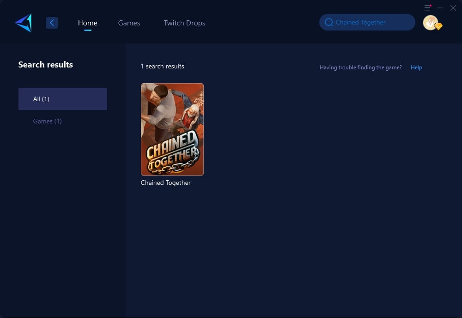Switch to the Games tab
This screenshot has height=318, width=462.
tap(129, 23)
